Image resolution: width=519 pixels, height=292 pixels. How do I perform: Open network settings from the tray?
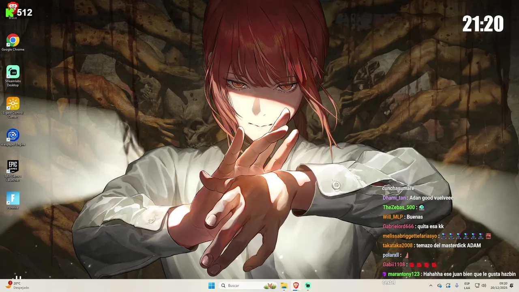(x=477, y=286)
